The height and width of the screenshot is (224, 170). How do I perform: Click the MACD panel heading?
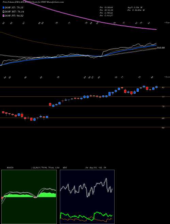(10, 168)
